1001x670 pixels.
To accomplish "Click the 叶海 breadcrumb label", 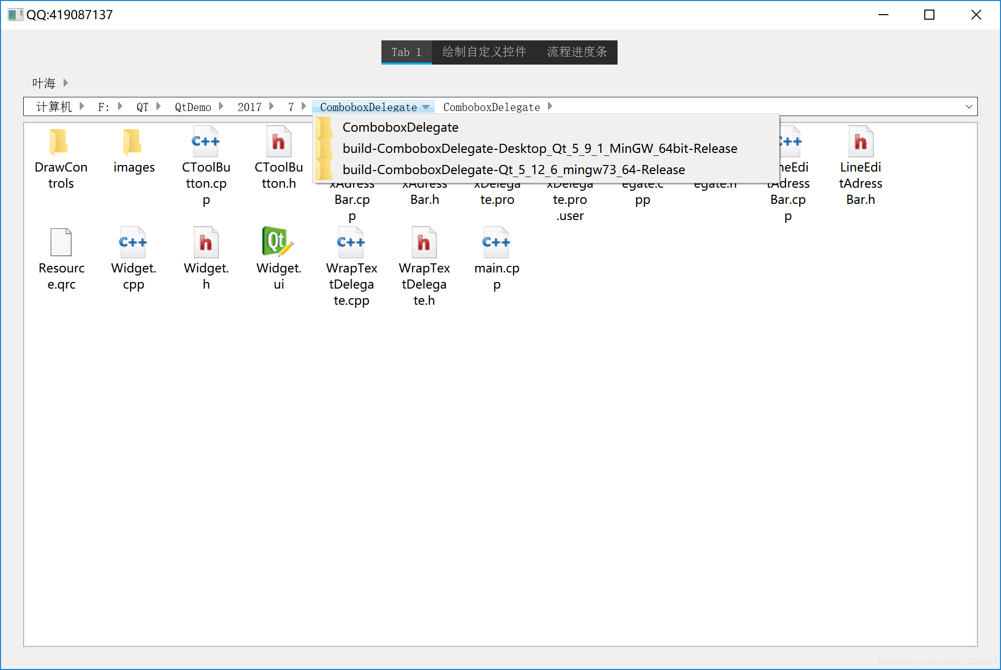I will [44, 83].
